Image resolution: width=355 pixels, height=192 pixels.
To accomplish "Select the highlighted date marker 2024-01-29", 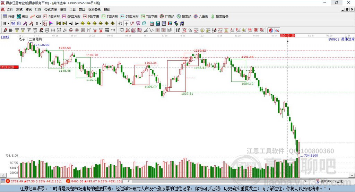I will 287,36.
